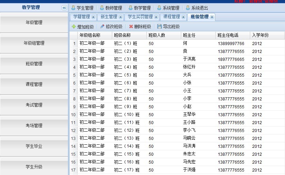
Task: Click teacher name 于洪亮
Action: (x=189, y=59)
